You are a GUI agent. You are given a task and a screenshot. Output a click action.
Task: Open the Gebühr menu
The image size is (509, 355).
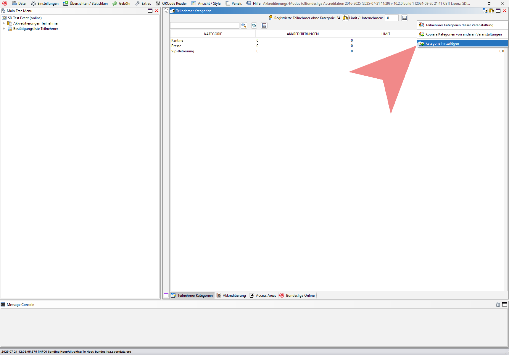coord(121,4)
